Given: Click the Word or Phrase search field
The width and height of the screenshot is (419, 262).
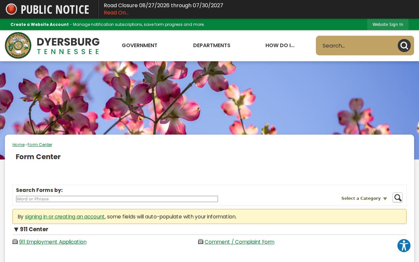Looking at the screenshot, I should [x=117, y=199].
